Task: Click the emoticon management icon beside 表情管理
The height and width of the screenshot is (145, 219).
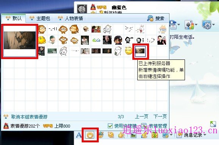Action: (x=144, y=126)
